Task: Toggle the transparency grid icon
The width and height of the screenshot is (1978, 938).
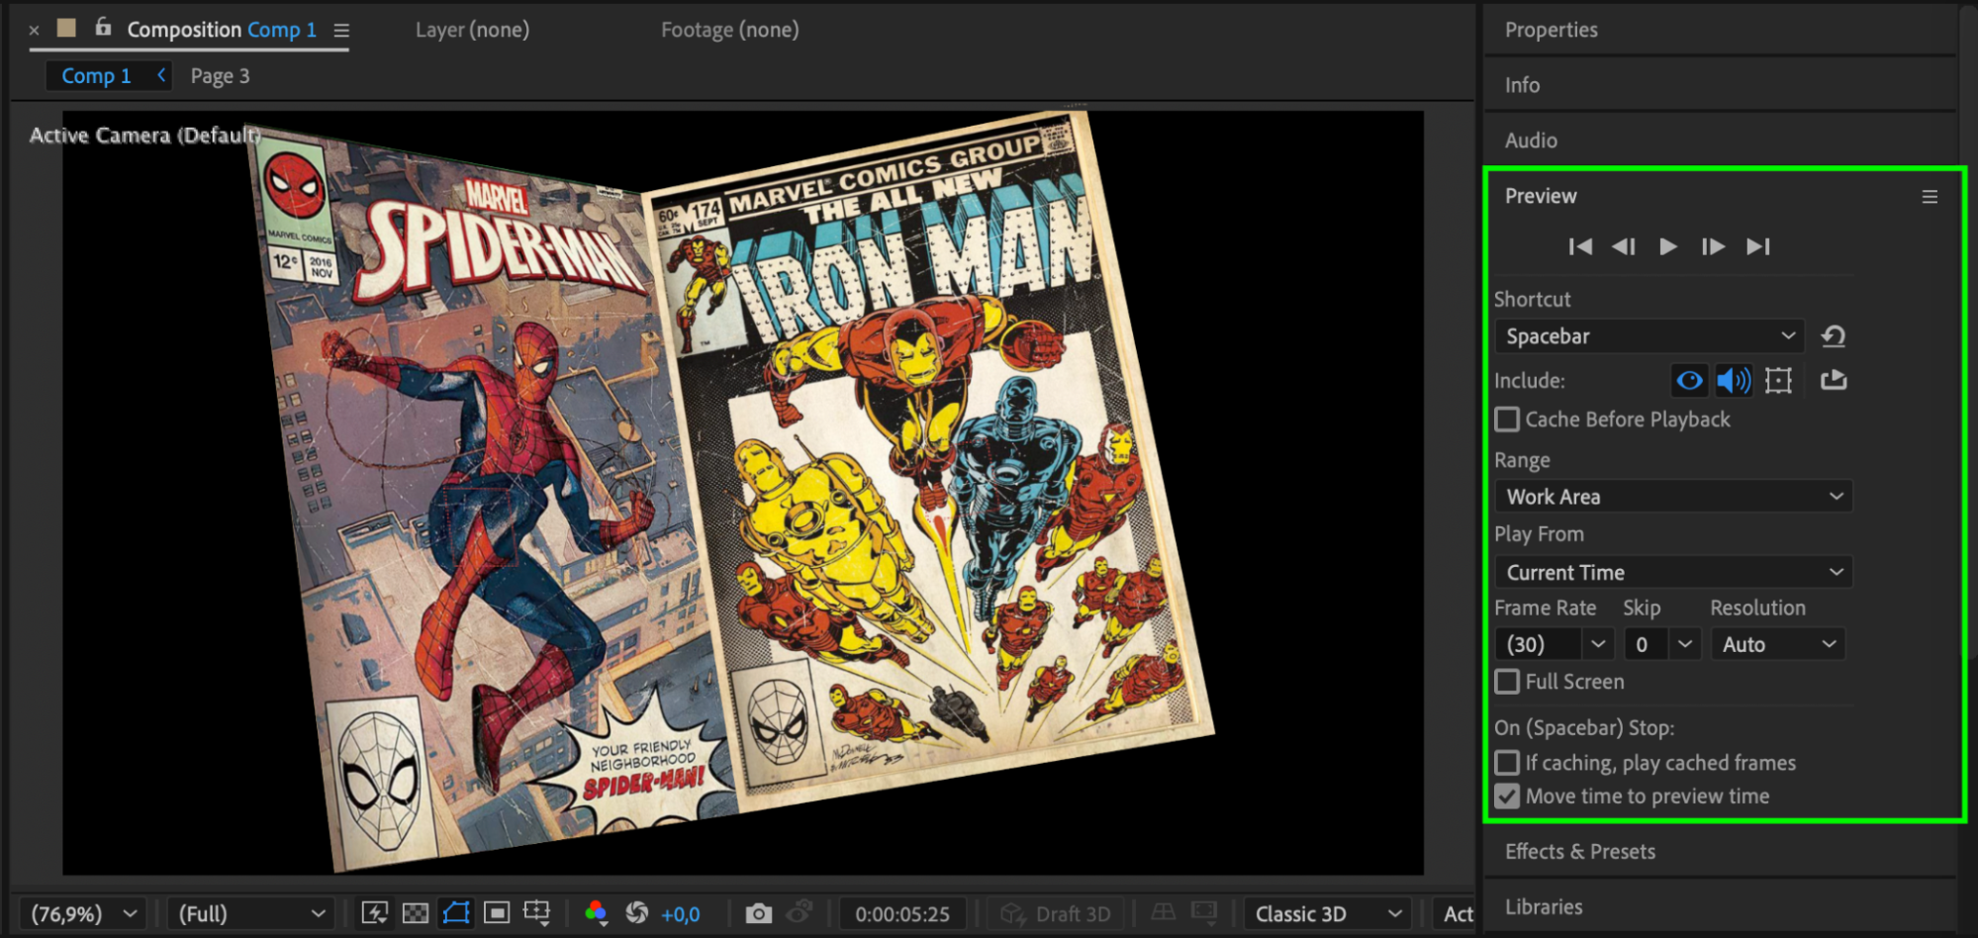Action: (416, 913)
